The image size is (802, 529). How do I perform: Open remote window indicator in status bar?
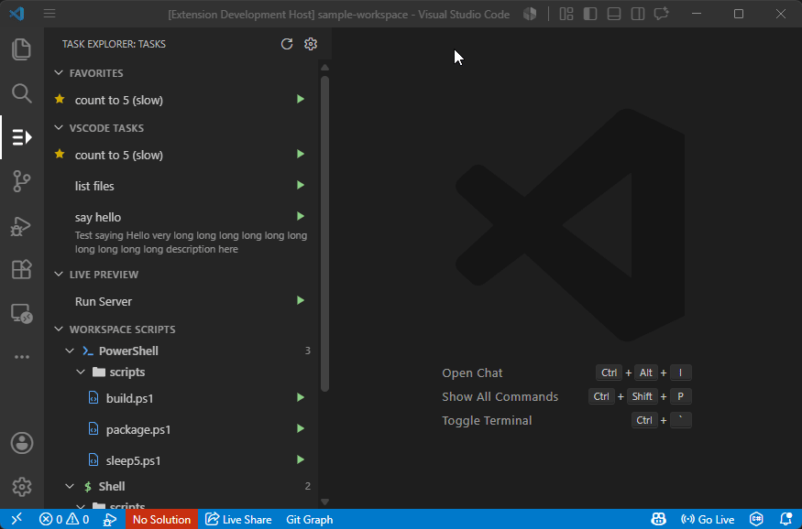tap(16, 519)
